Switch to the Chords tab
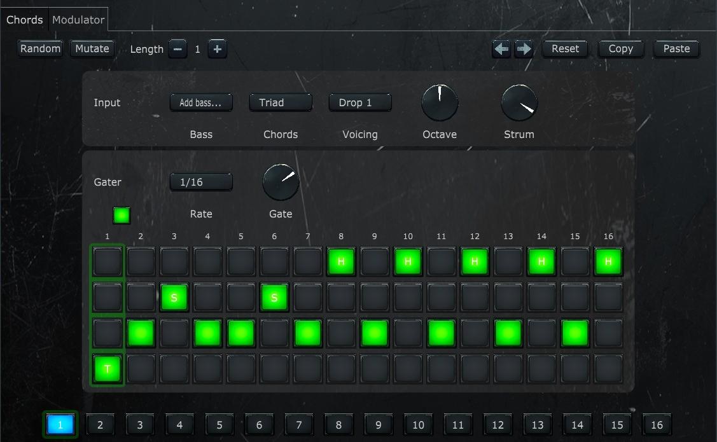 tap(25, 20)
